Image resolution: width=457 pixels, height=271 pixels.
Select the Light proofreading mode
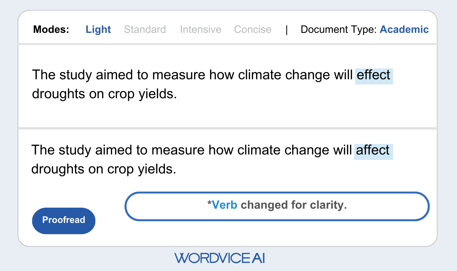click(x=98, y=29)
